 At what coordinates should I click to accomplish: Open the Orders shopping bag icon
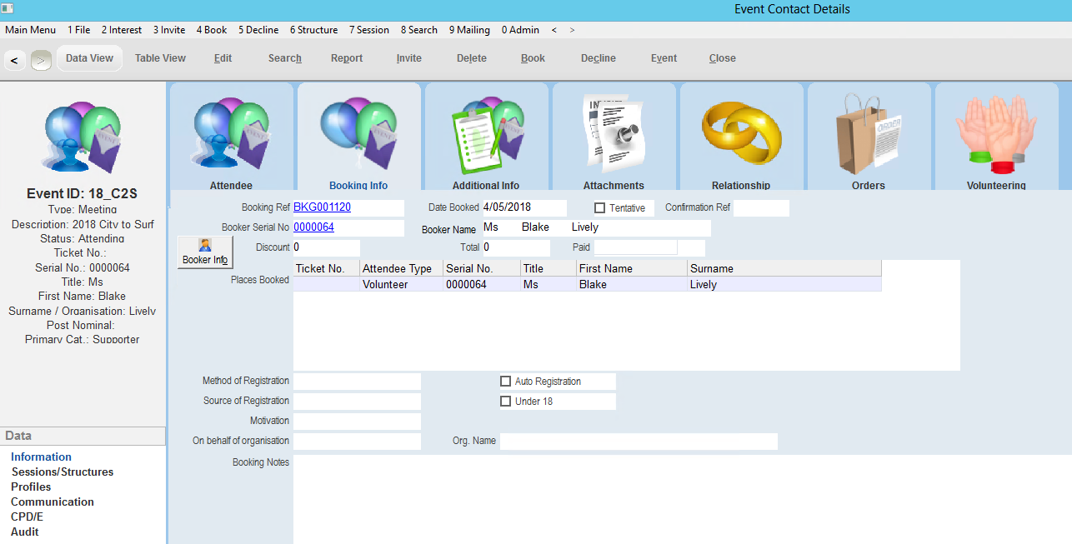[x=869, y=135]
